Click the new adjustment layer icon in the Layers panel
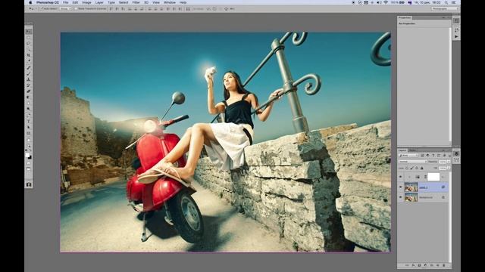The image size is (485, 272). pos(425,265)
